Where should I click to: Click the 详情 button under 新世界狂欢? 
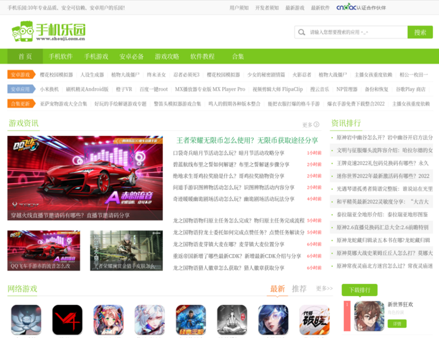pos(396,324)
